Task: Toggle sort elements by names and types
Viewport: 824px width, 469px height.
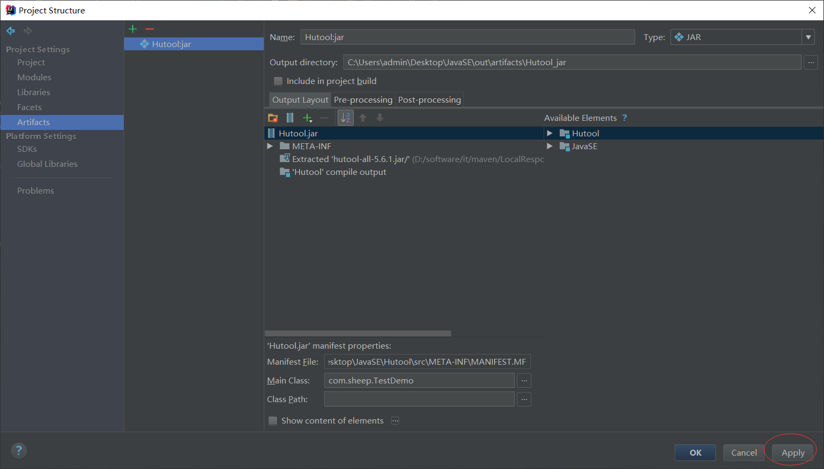Action: 346,118
